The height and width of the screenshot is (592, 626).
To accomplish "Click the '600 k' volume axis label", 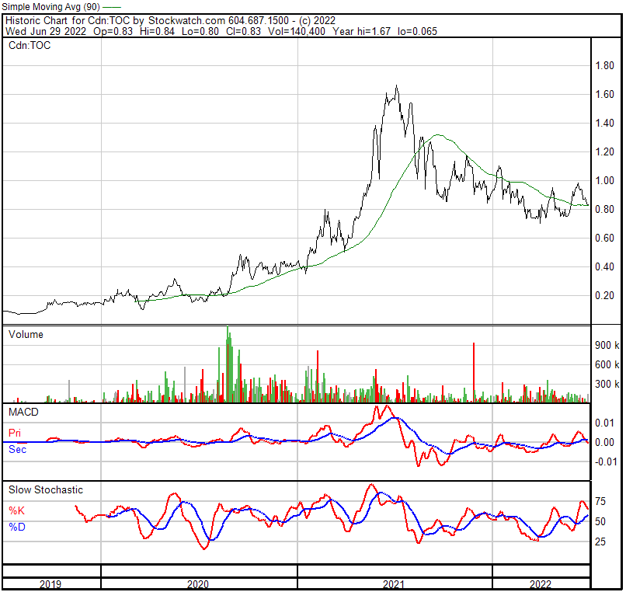I will [x=607, y=365].
